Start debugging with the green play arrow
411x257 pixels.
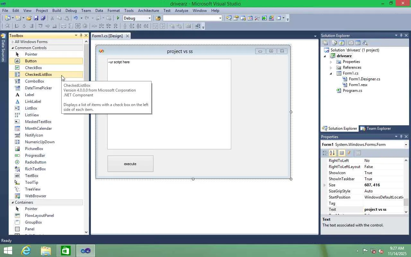[118, 18]
